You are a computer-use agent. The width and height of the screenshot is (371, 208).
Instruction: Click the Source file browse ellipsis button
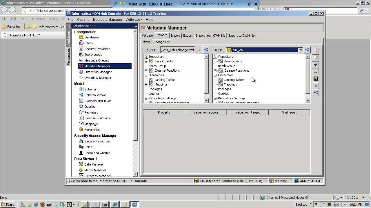pos(198,50)
